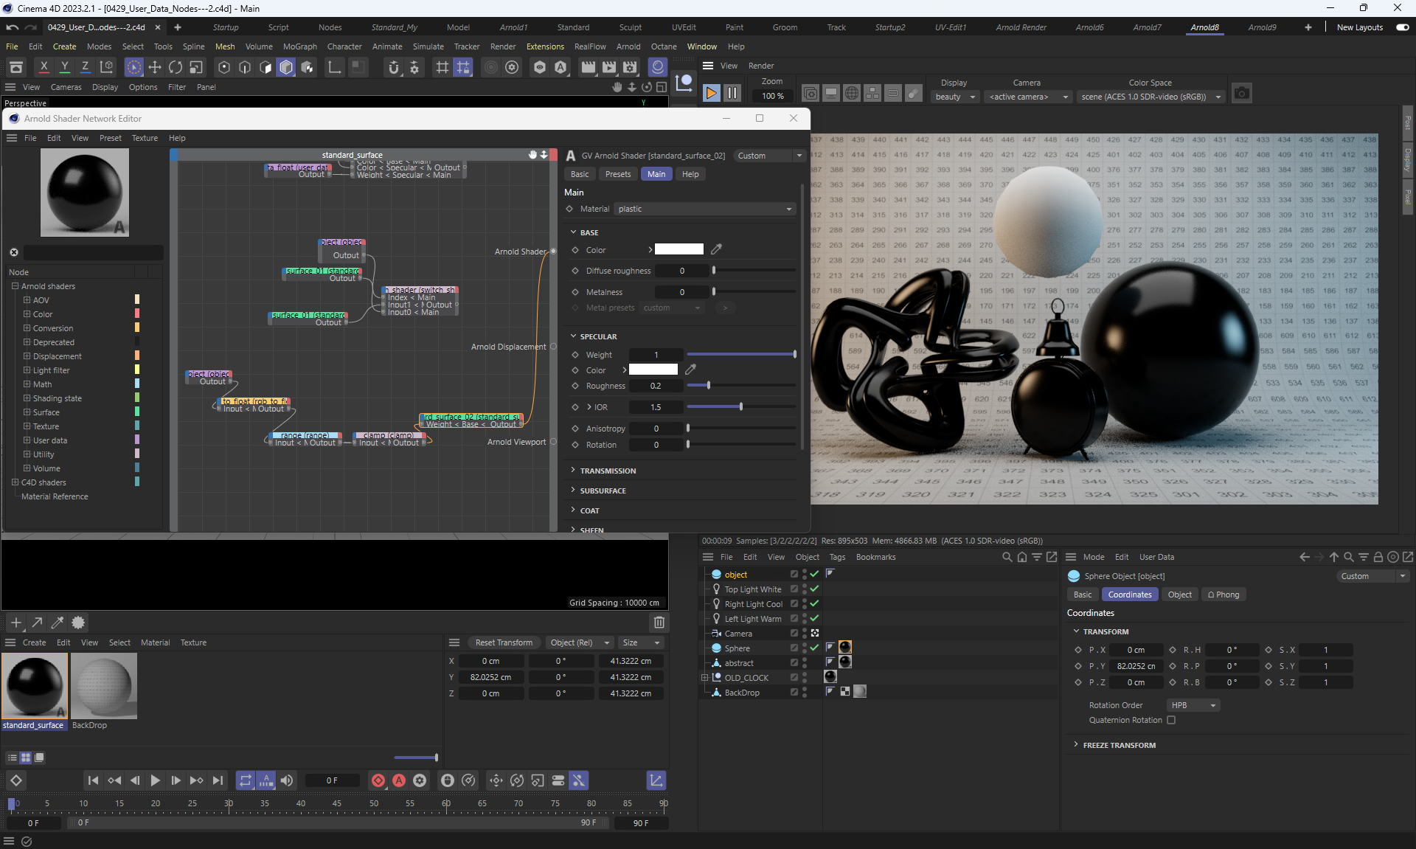1416x849 pixels.
Task: Click the record active objects keyframe button
Action: [378, 780]
